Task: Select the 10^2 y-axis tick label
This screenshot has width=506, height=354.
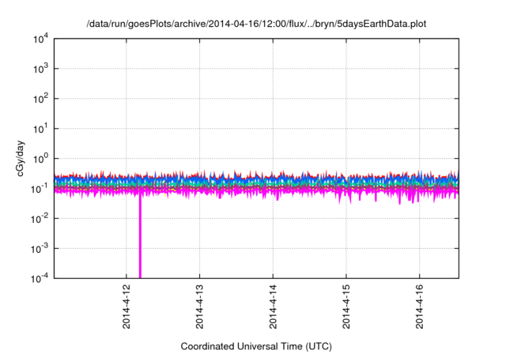Action: 40,99
